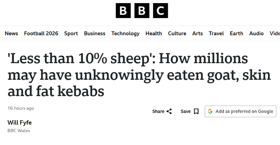Screen dimensions: 280x145
Task: Open the Football 2026 section
Action: (41, 33)
